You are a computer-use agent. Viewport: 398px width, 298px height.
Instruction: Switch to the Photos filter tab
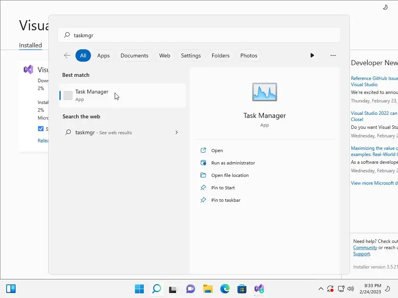click(x=249, y=55)
